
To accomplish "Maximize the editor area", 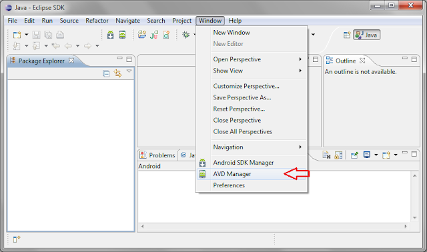I will [x=316, y=59].
